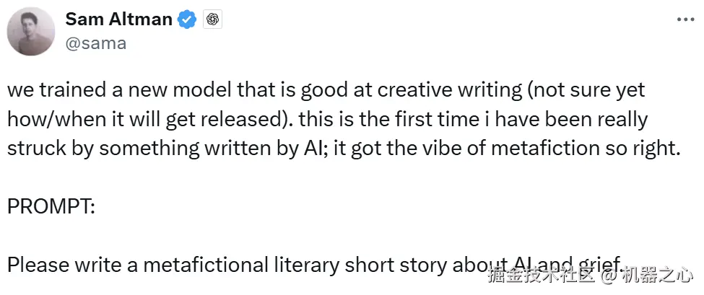The image size is (704, 295).
Task: Click the Sam Altman display name
Action: point(120,19)
